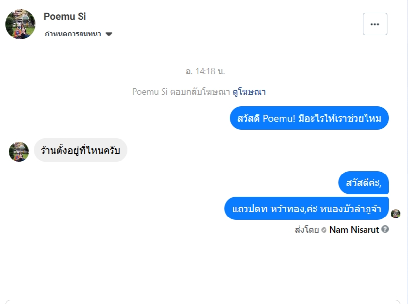Click the help question mark beside Nam Nisarut

pos(385,229)
